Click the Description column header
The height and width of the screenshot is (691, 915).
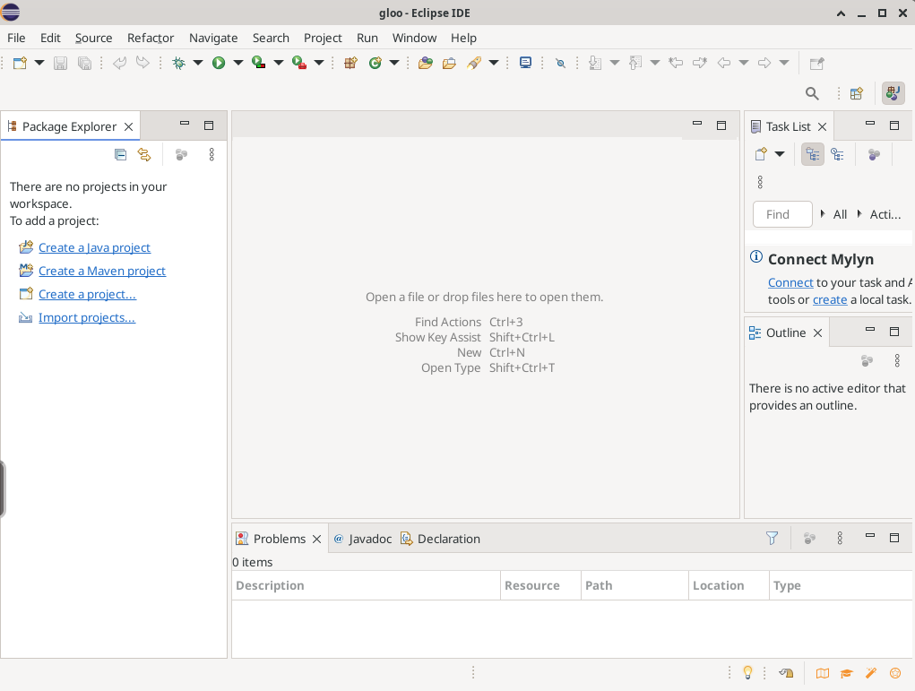tap(366, 585)
